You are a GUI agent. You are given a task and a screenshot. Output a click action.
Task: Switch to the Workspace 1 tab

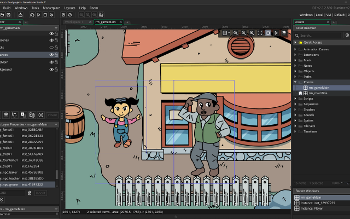(73, 22)
